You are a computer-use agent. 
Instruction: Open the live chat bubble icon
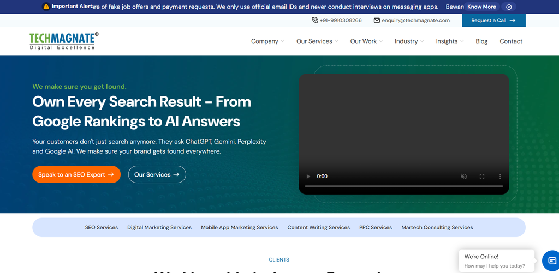pos(551,260)
